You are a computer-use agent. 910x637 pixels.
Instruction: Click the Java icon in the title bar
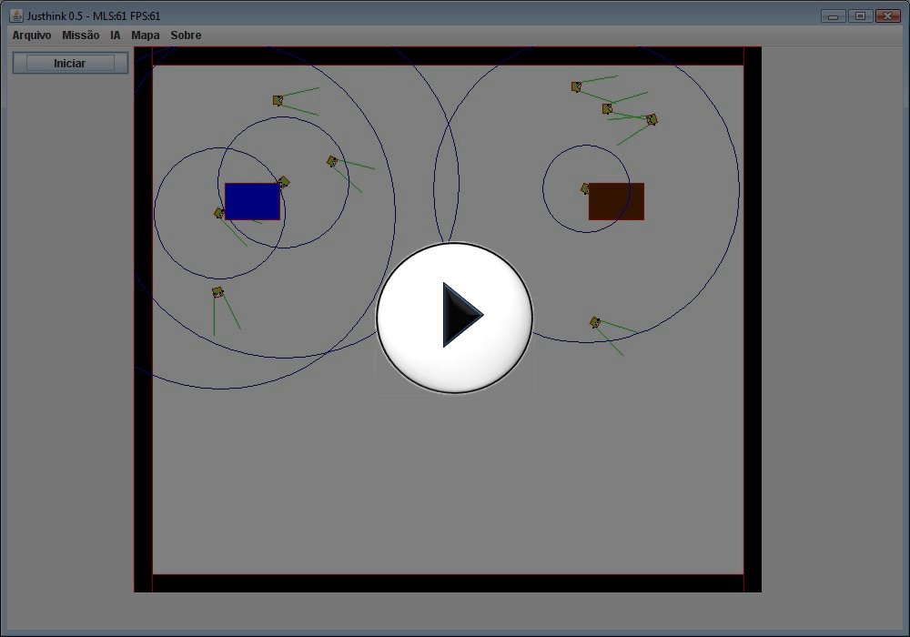click(x=16, y=15)
